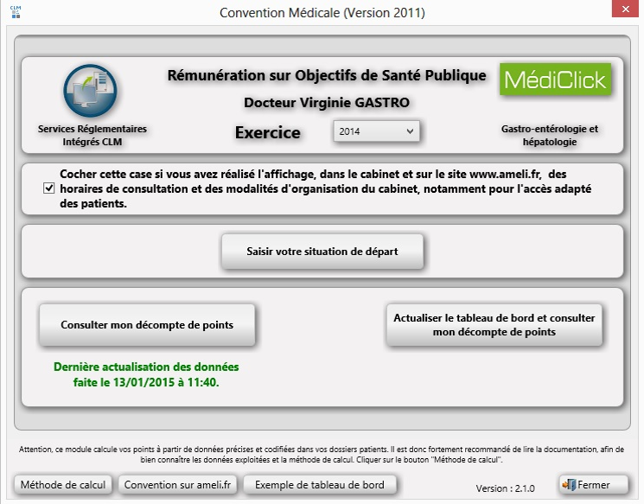Click the Cocher cette case instruction text
Viewport: 644px width, 504px height.
(x=325, y=188)
